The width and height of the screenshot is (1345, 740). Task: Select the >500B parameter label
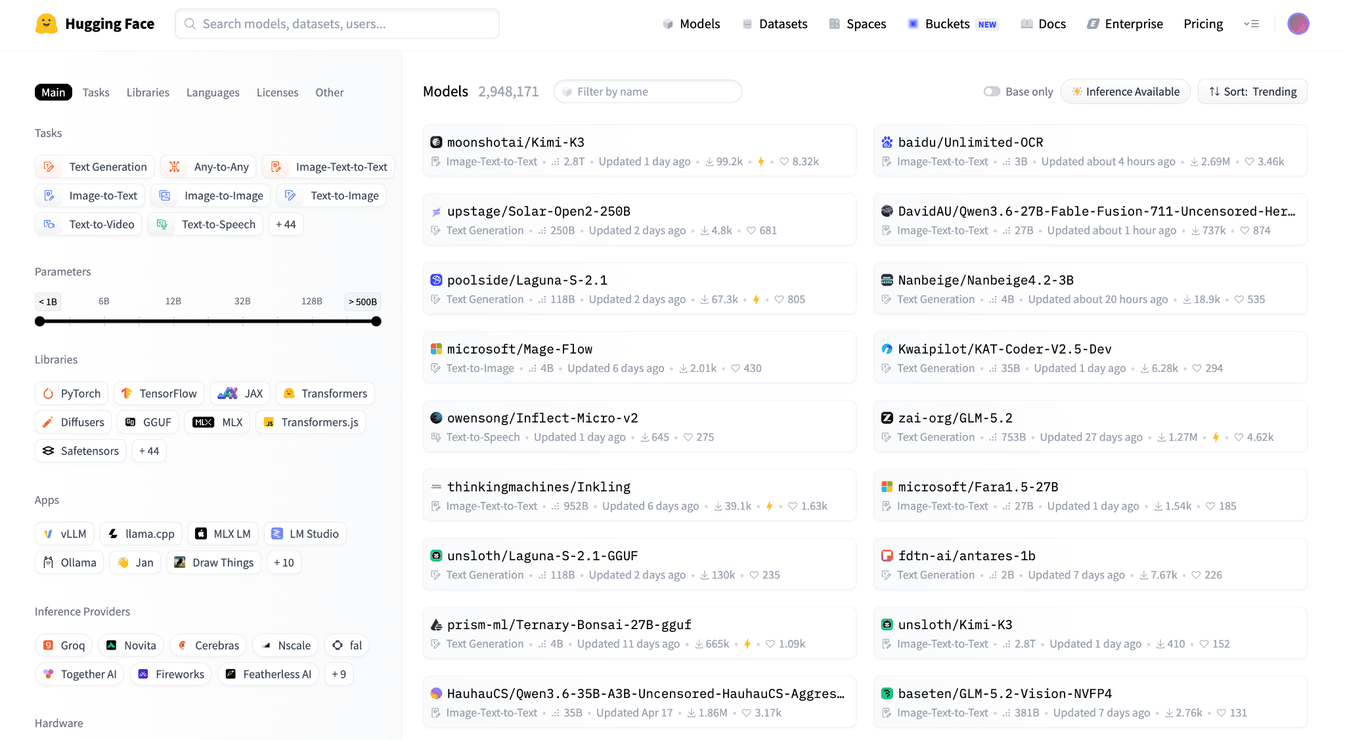(x=363, y=301)
